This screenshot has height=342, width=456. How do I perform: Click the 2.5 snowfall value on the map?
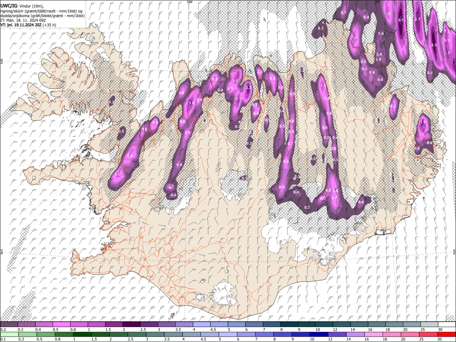coord(434,45)
